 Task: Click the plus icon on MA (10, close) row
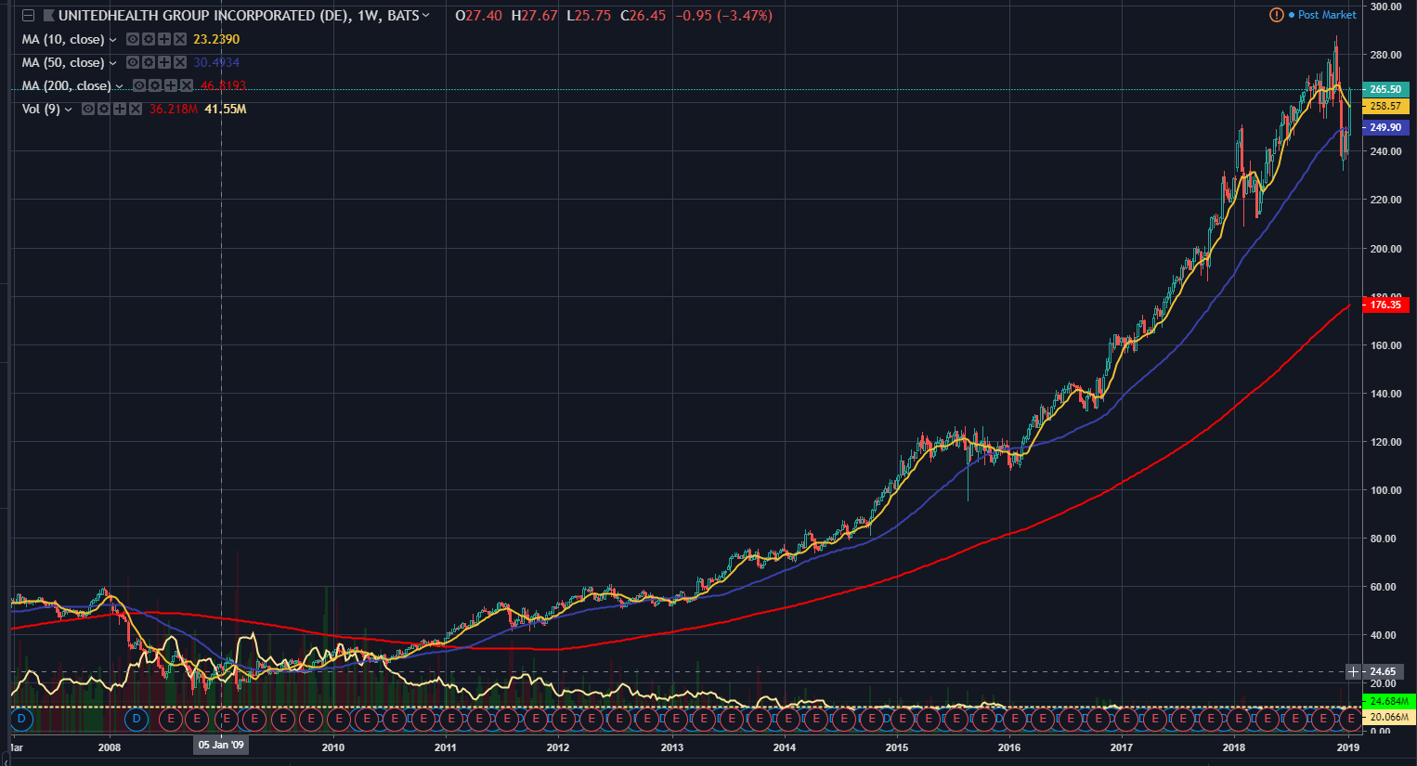tap(164, 39)
